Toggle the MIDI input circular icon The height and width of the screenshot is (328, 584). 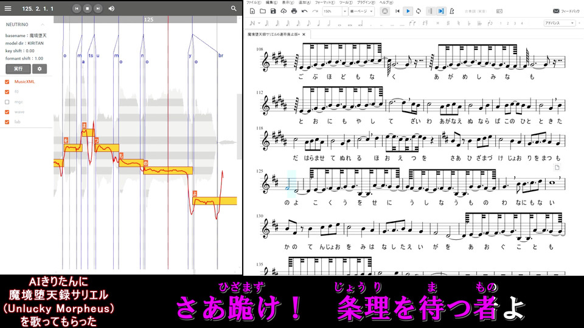click(x=384, y=11)
